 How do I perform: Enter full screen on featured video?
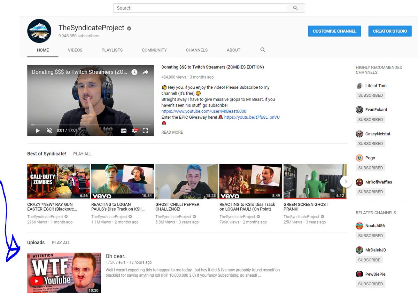click(146, 131)
